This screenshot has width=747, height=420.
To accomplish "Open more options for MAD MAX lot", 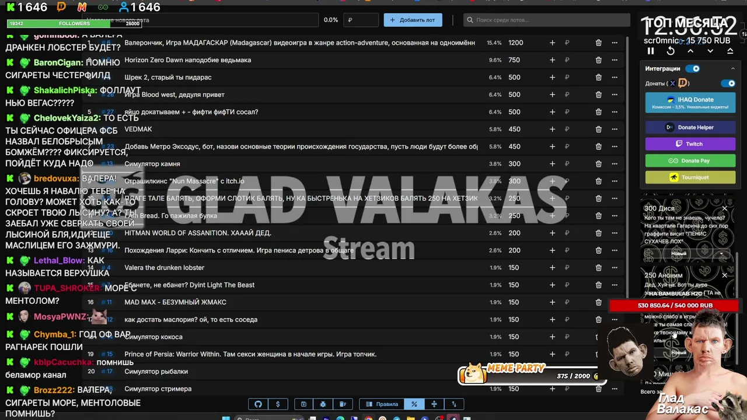I will click(615, 302).
